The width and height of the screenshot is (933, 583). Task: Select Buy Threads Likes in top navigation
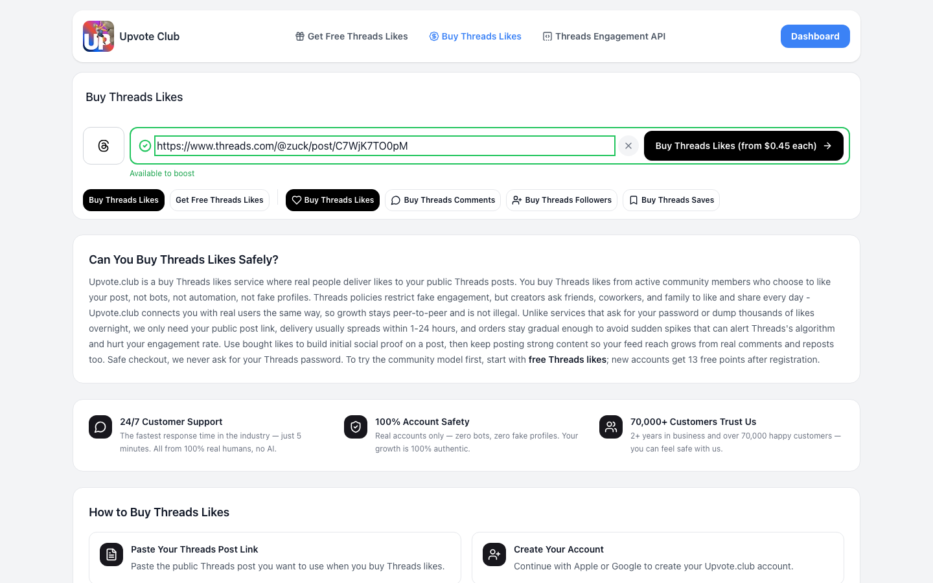pyautogui.click(x=475, y=36)
